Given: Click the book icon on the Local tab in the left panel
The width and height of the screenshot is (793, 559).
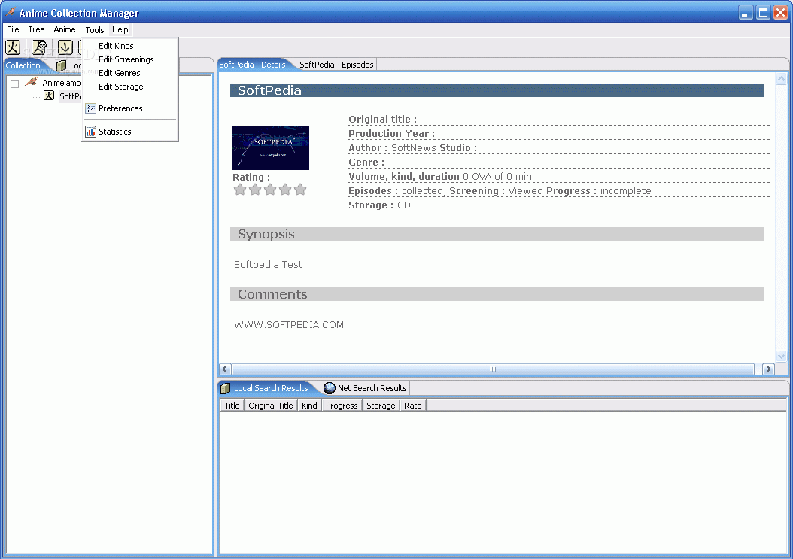Looking at the screenshot, I should point(61,65).
